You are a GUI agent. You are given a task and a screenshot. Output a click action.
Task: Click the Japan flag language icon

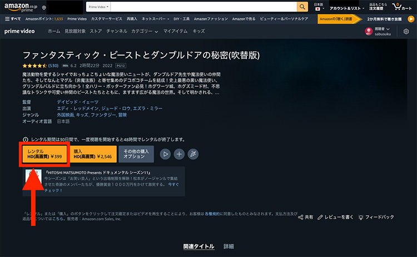(x=317, y=9)
